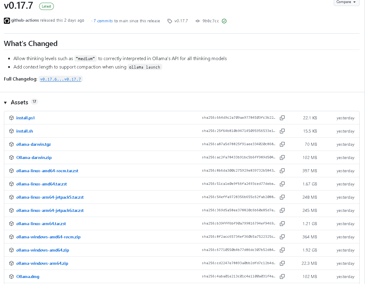Download ollama-linux-amd64.tar.zst

pos(42,184)
